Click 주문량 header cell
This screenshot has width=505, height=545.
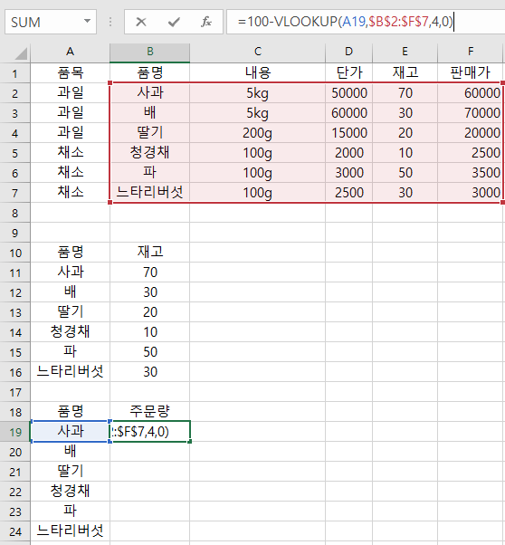pyautogui.click(x=150, y=412)
